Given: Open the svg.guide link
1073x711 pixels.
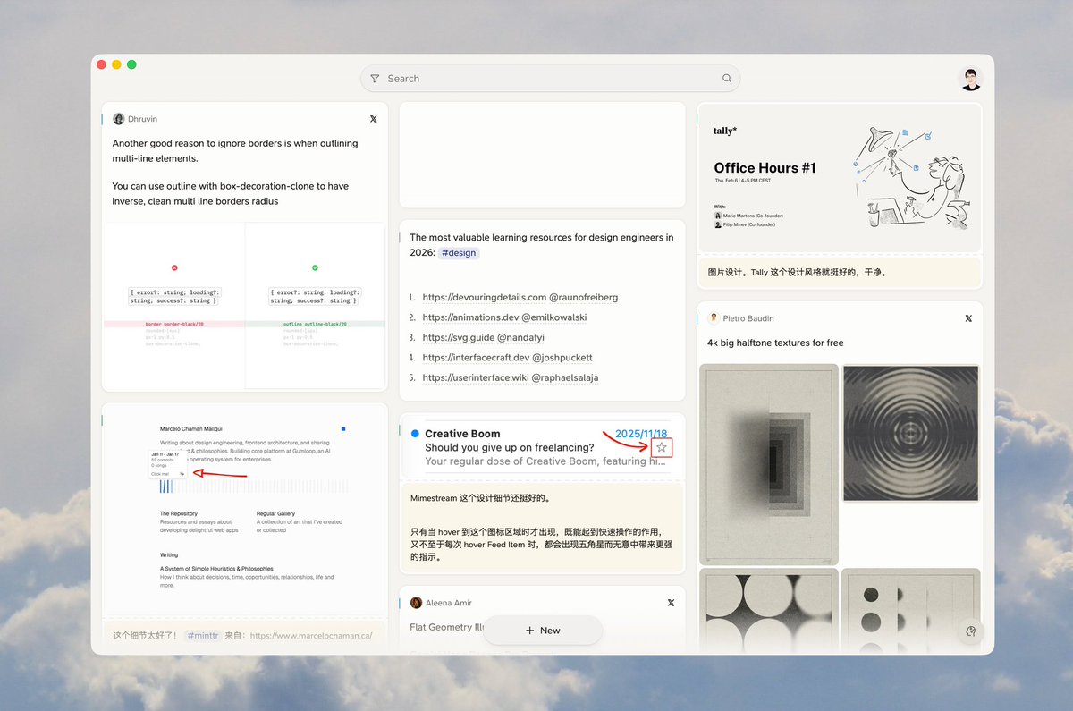Looking at the screenshot, I should point(458,337).
